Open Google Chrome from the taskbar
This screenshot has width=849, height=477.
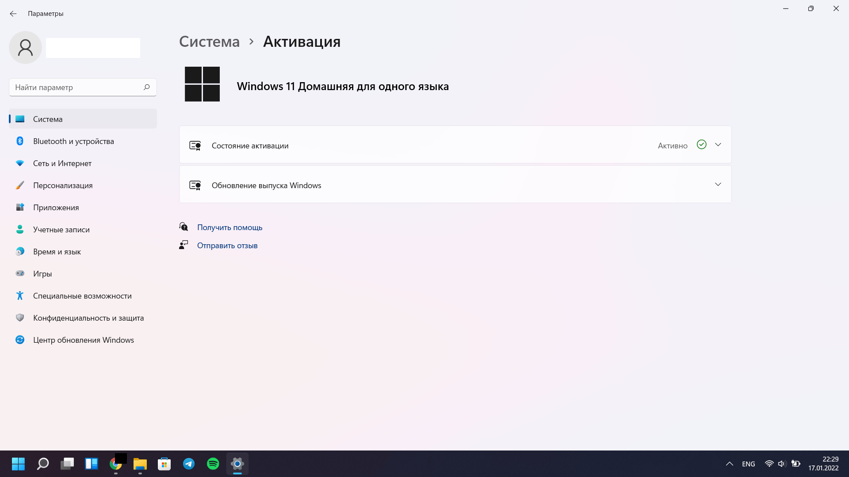pyautogui.click(x=116, y=464)
